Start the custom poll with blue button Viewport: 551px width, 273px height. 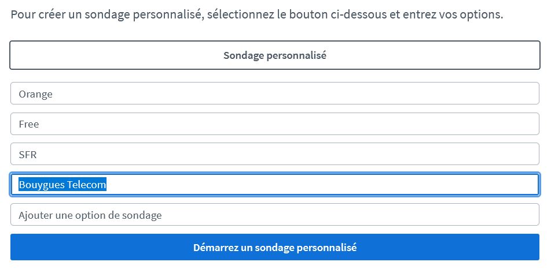click(x=275, y=248)
